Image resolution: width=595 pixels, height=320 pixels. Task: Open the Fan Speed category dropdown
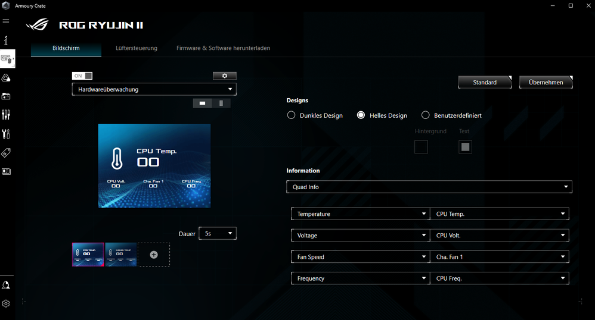click(x=361, y=257)
